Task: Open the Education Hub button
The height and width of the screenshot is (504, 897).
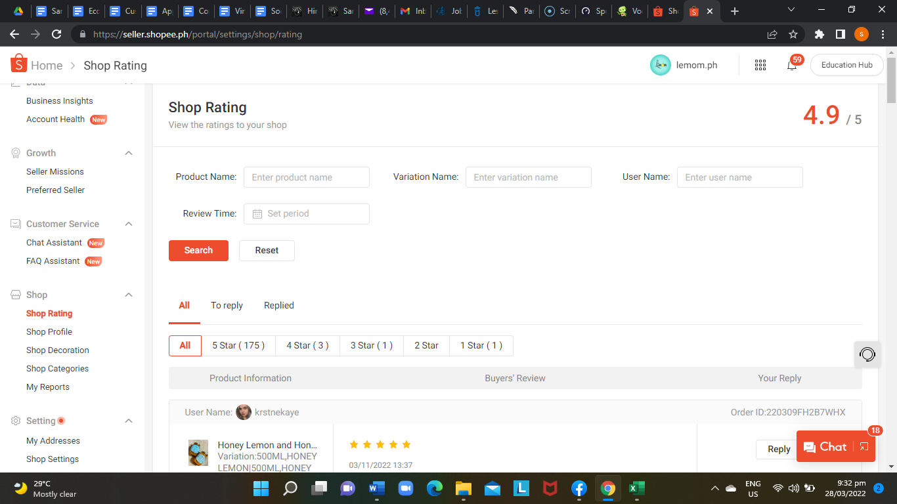Action: click(x=847, y=65)
